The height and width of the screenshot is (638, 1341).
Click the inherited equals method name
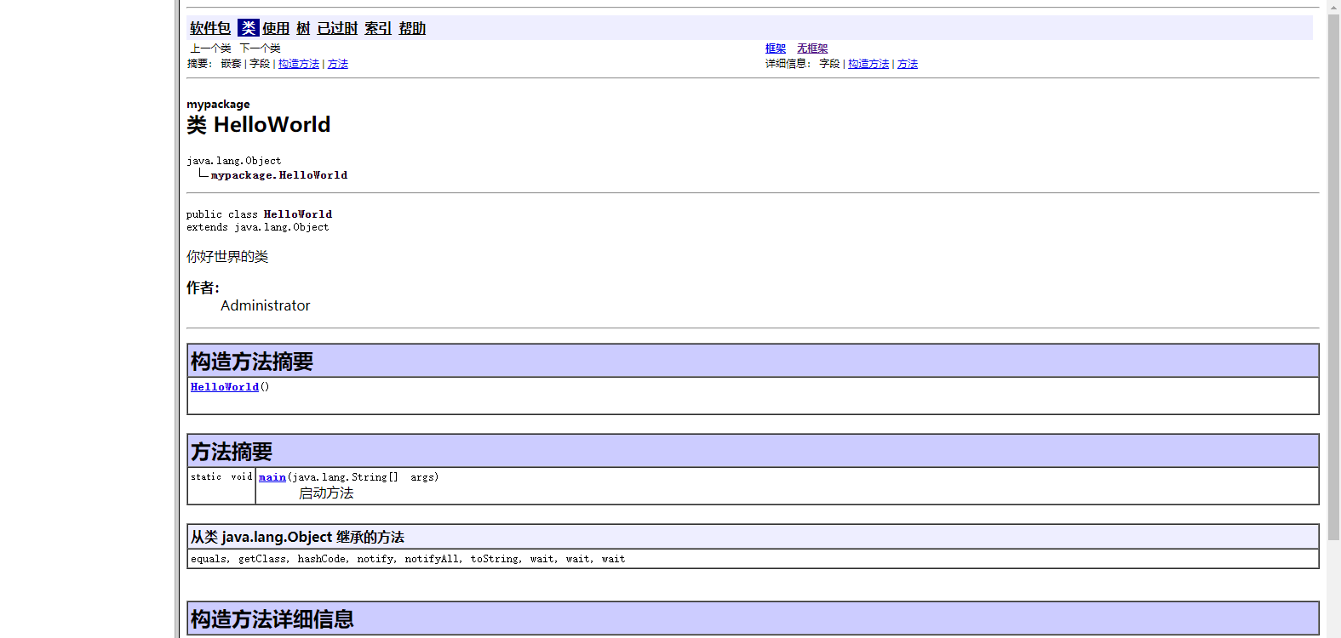[x=209, y=559]
